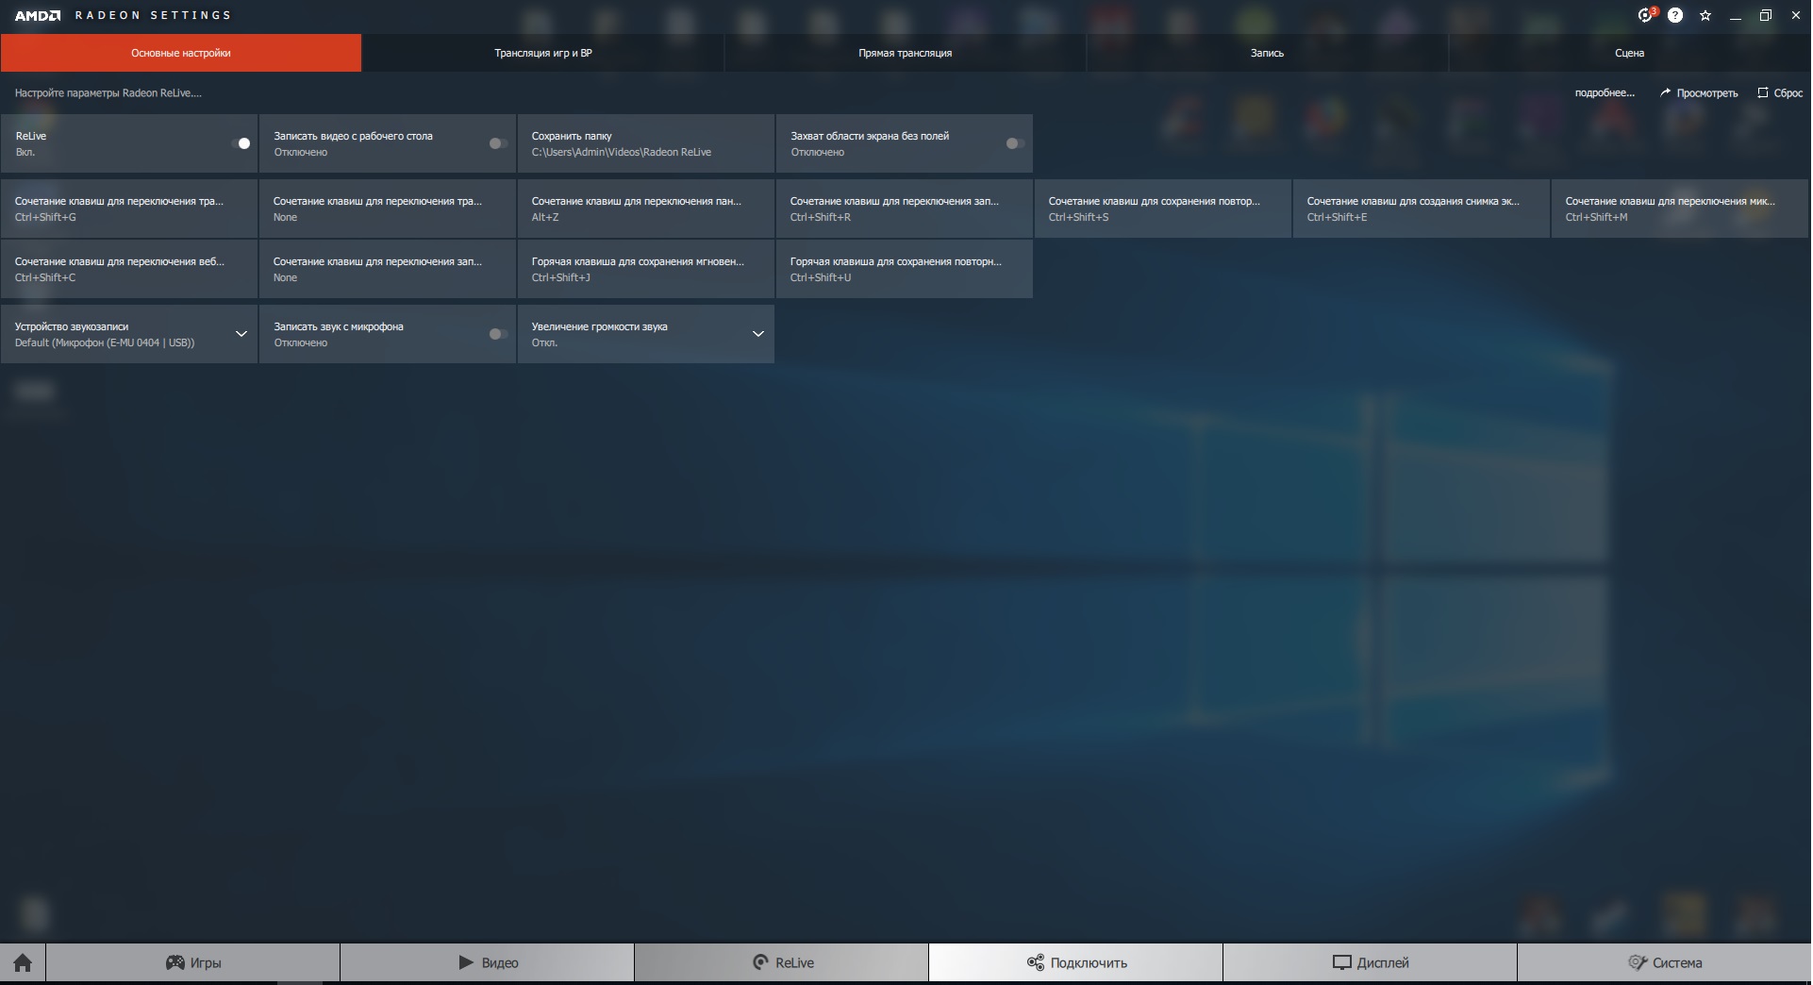Image resolution: width=1813 pixels, height=985 pixels.
Task: Edit the Alt+Z hotkey tile
Action: pyautogui.click(x=646, y=209)
